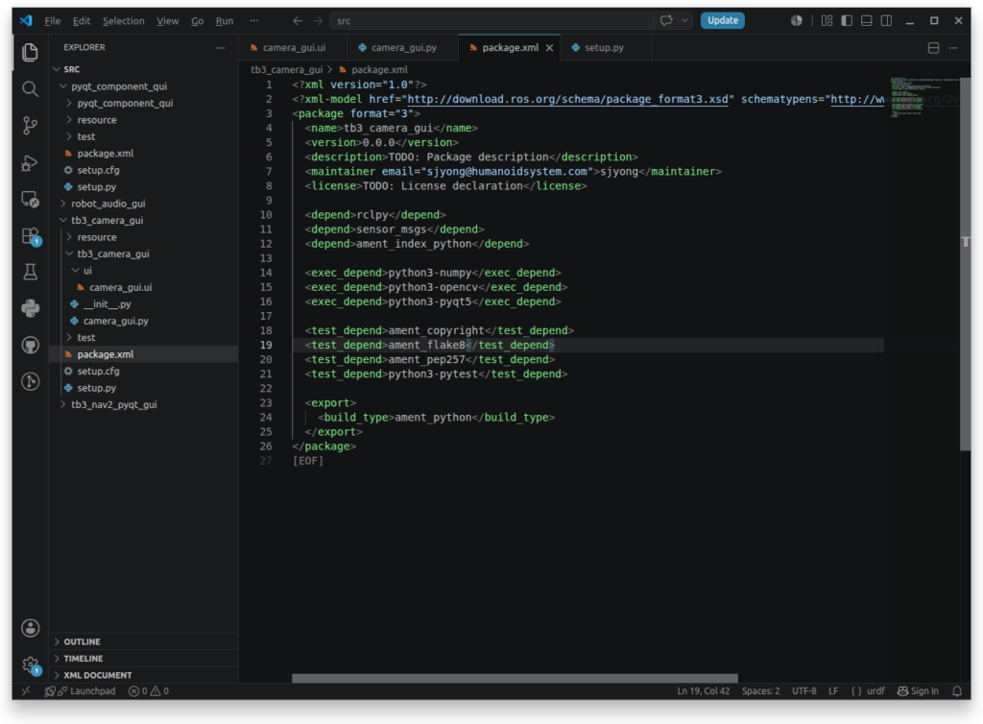The height and width of the screenshot is (724, 983).
Task: Go back with the left arrow
Action: (298, 21)
